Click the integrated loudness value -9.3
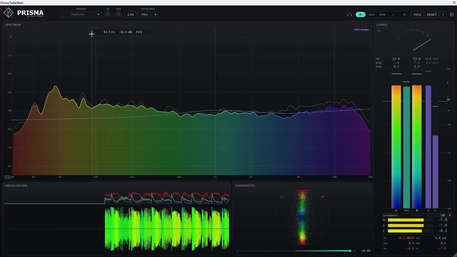This screenshot has width=457, height=257. [x=442, y=231]
